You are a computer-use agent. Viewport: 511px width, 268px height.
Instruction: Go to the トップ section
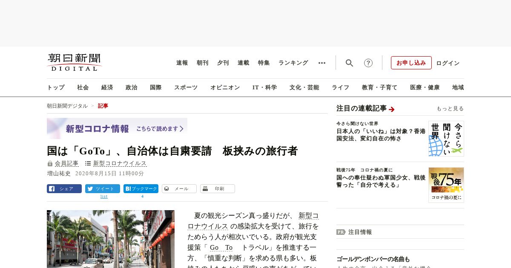[56, 88]
